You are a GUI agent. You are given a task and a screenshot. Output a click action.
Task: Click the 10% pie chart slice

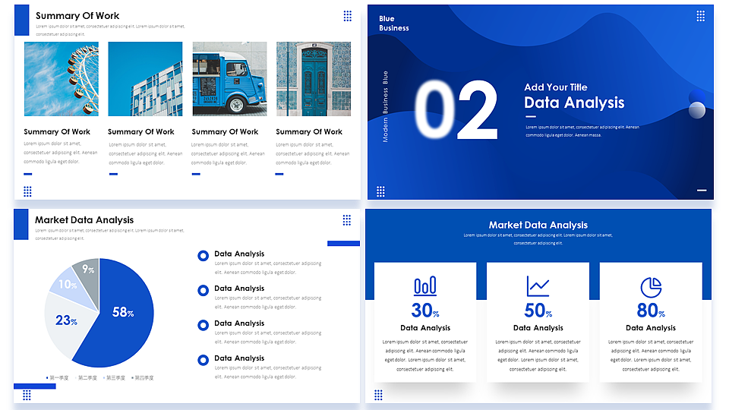[70, 286]
